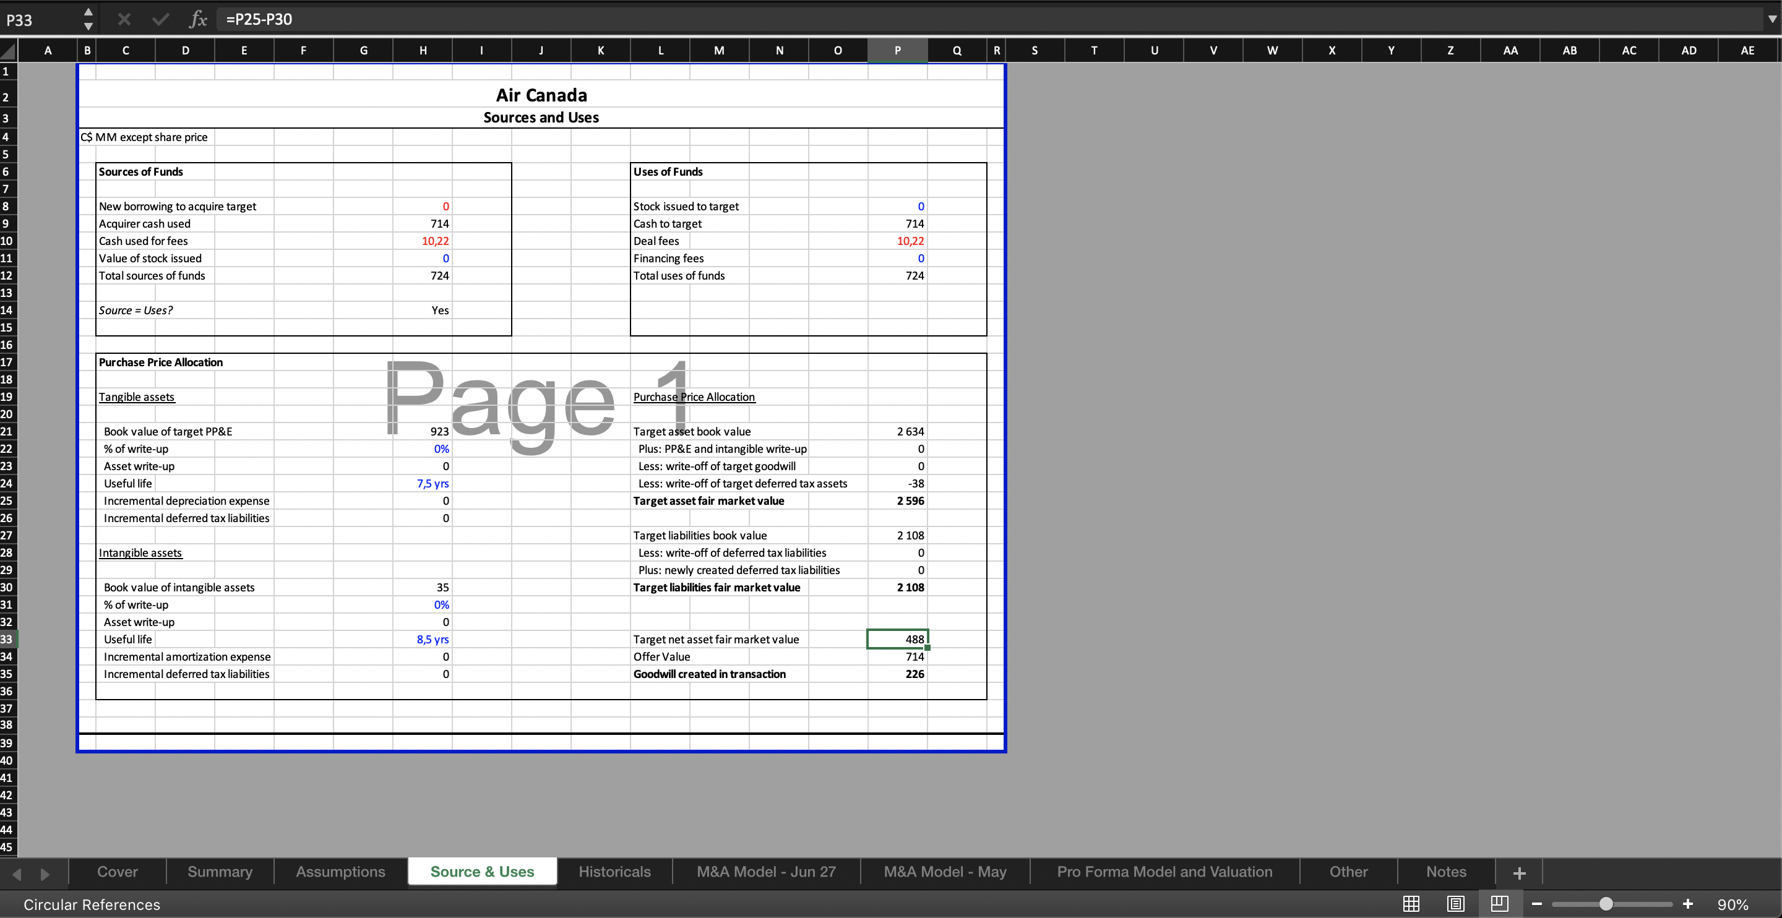Select Offer Value cell 714

897,656
